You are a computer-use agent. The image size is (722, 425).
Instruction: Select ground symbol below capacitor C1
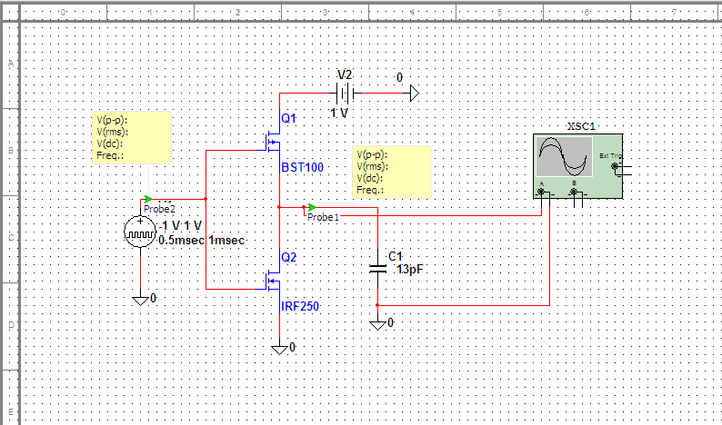click(377, 325)
